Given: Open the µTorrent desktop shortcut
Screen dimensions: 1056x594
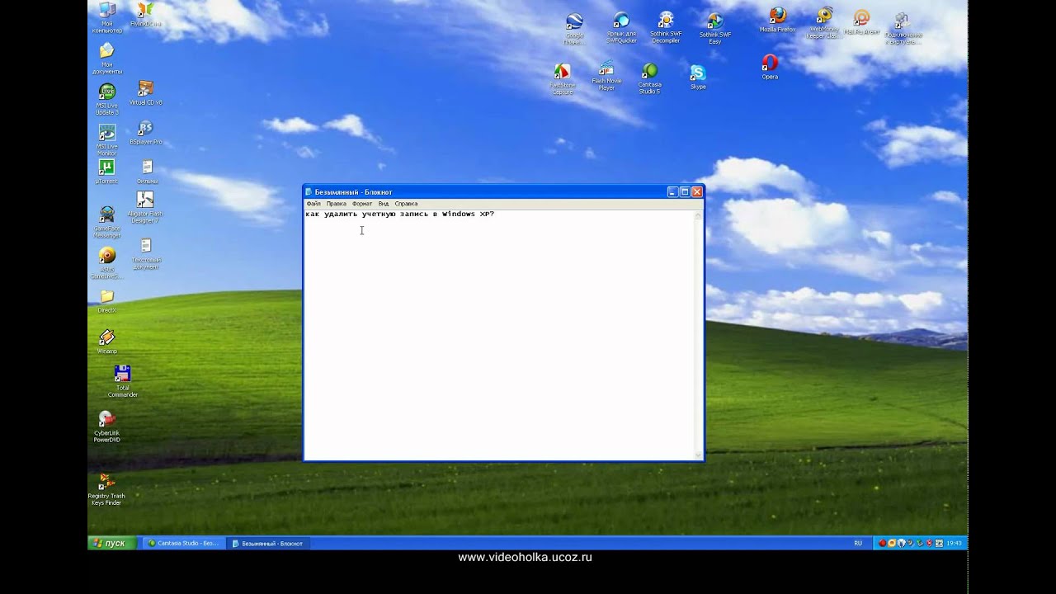Looking at the screenshot, I should pos(106,172).
